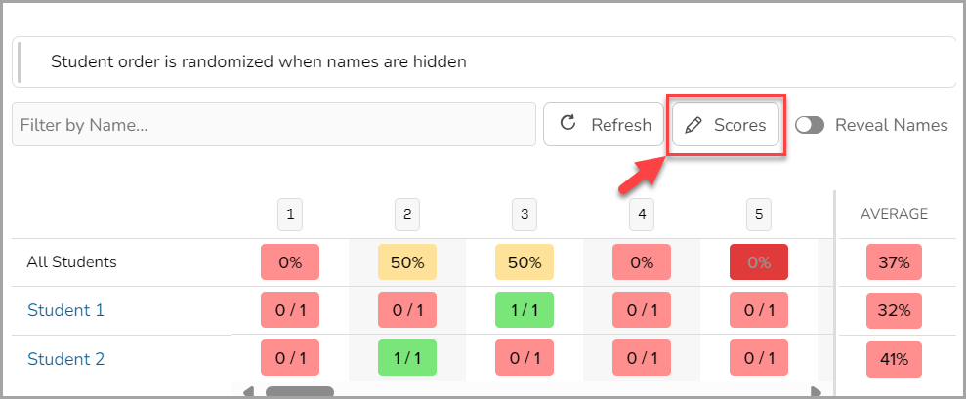Screen dimensions: 966x399
Task: Select question 2 column header
Action: [x=407, y=215]
